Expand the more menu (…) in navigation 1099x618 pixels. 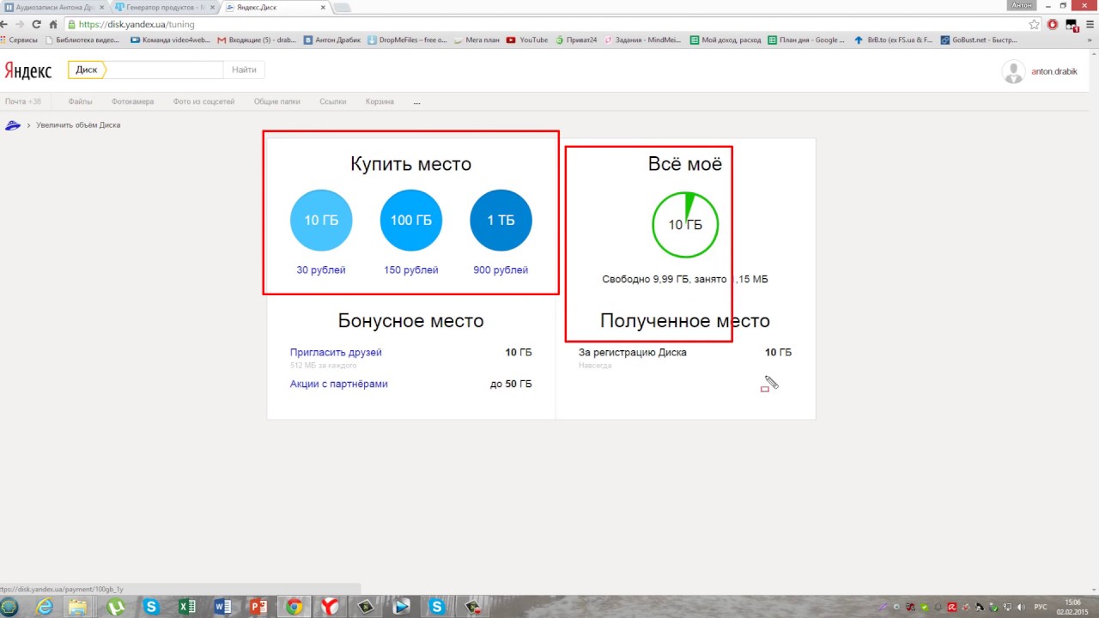click(417, 102)
